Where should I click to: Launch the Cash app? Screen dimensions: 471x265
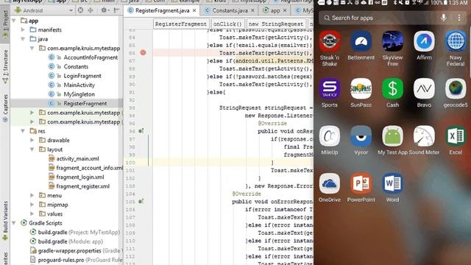tap(392, 88)
